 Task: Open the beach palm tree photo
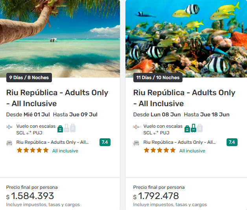point(60,35)
